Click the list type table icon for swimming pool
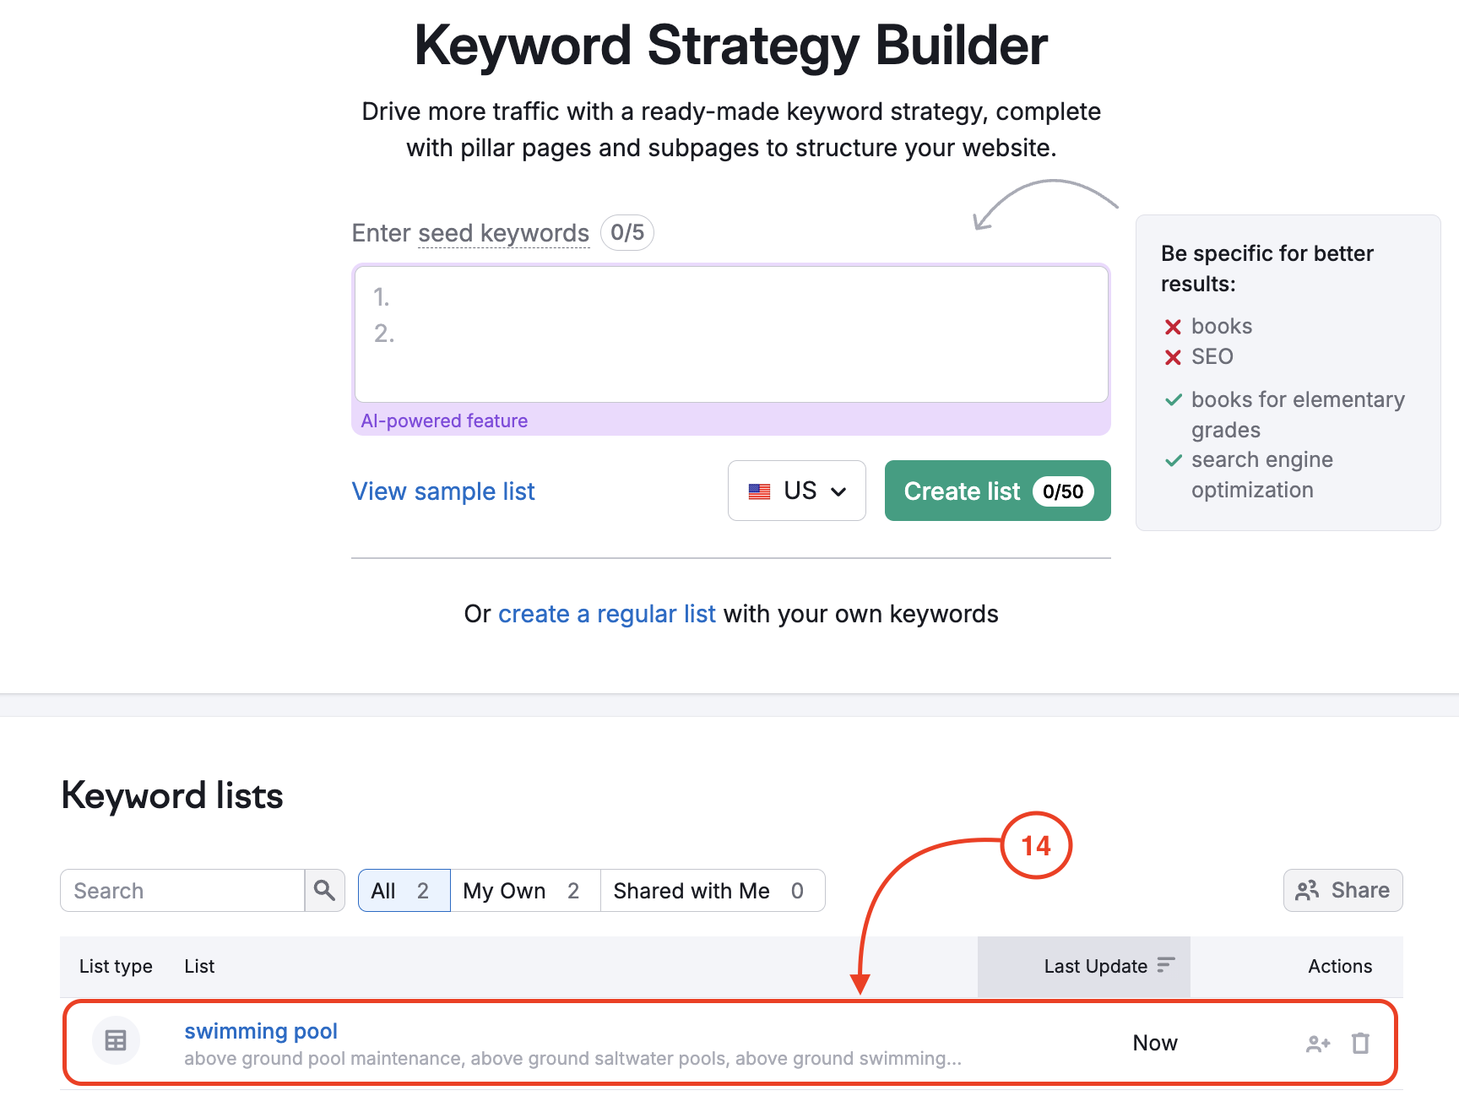Image resolution: width=1459 pixels, height=1096 pixels. pos(116,1040)
